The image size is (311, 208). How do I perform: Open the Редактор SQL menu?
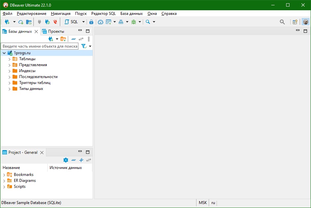103,14
